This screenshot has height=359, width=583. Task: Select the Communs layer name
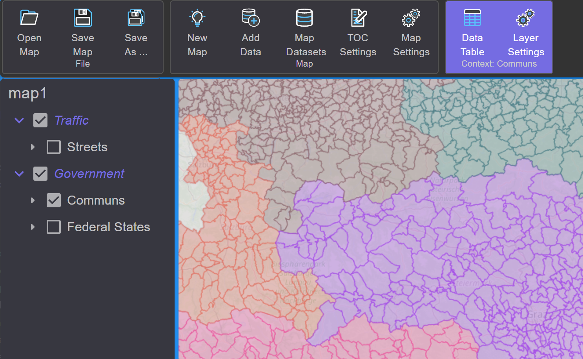[96, 200]
